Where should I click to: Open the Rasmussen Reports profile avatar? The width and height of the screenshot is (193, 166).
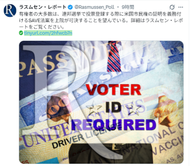10,10
